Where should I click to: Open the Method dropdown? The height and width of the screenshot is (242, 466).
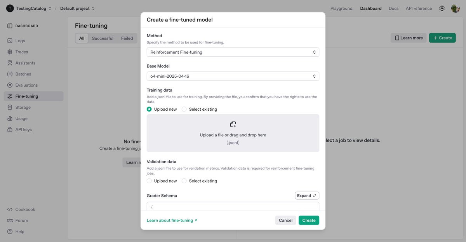(233, 52)
